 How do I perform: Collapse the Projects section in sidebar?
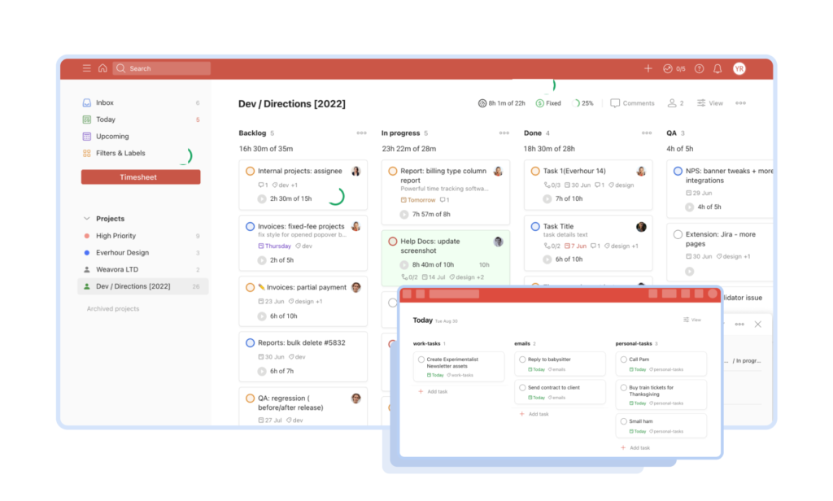87,218
